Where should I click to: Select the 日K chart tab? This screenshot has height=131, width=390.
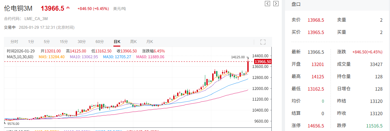tap(117, 42)
